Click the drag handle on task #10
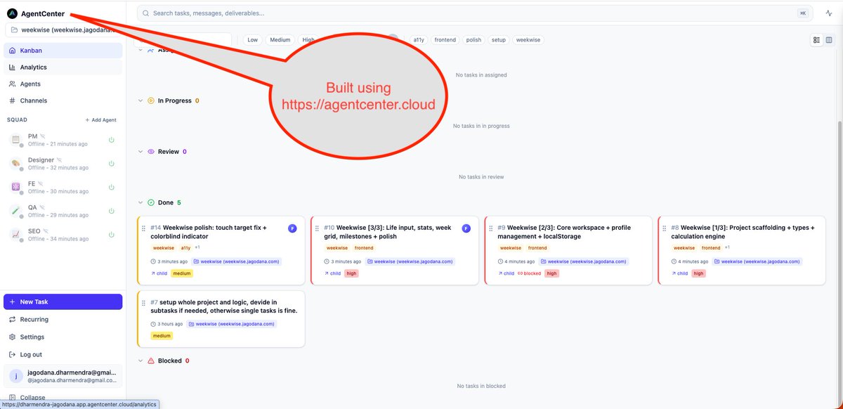843x409 pixels. coord(317,228)
